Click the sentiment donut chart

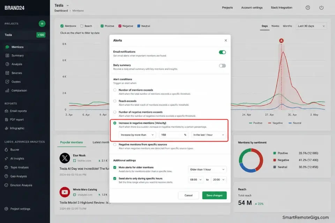pyautogui.click(x=251, y=161)
